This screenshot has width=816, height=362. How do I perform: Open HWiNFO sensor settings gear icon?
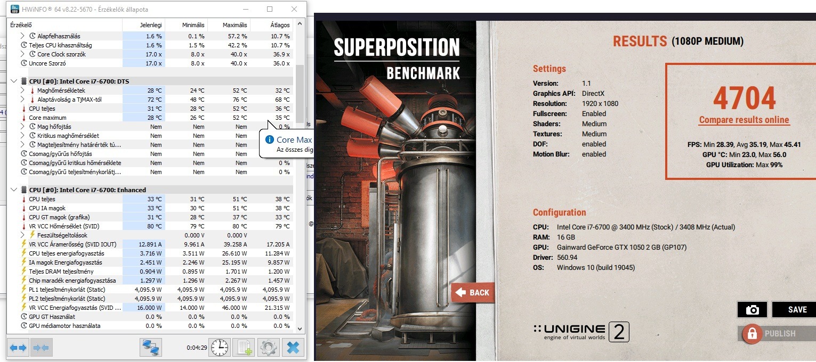pos(269,348)
